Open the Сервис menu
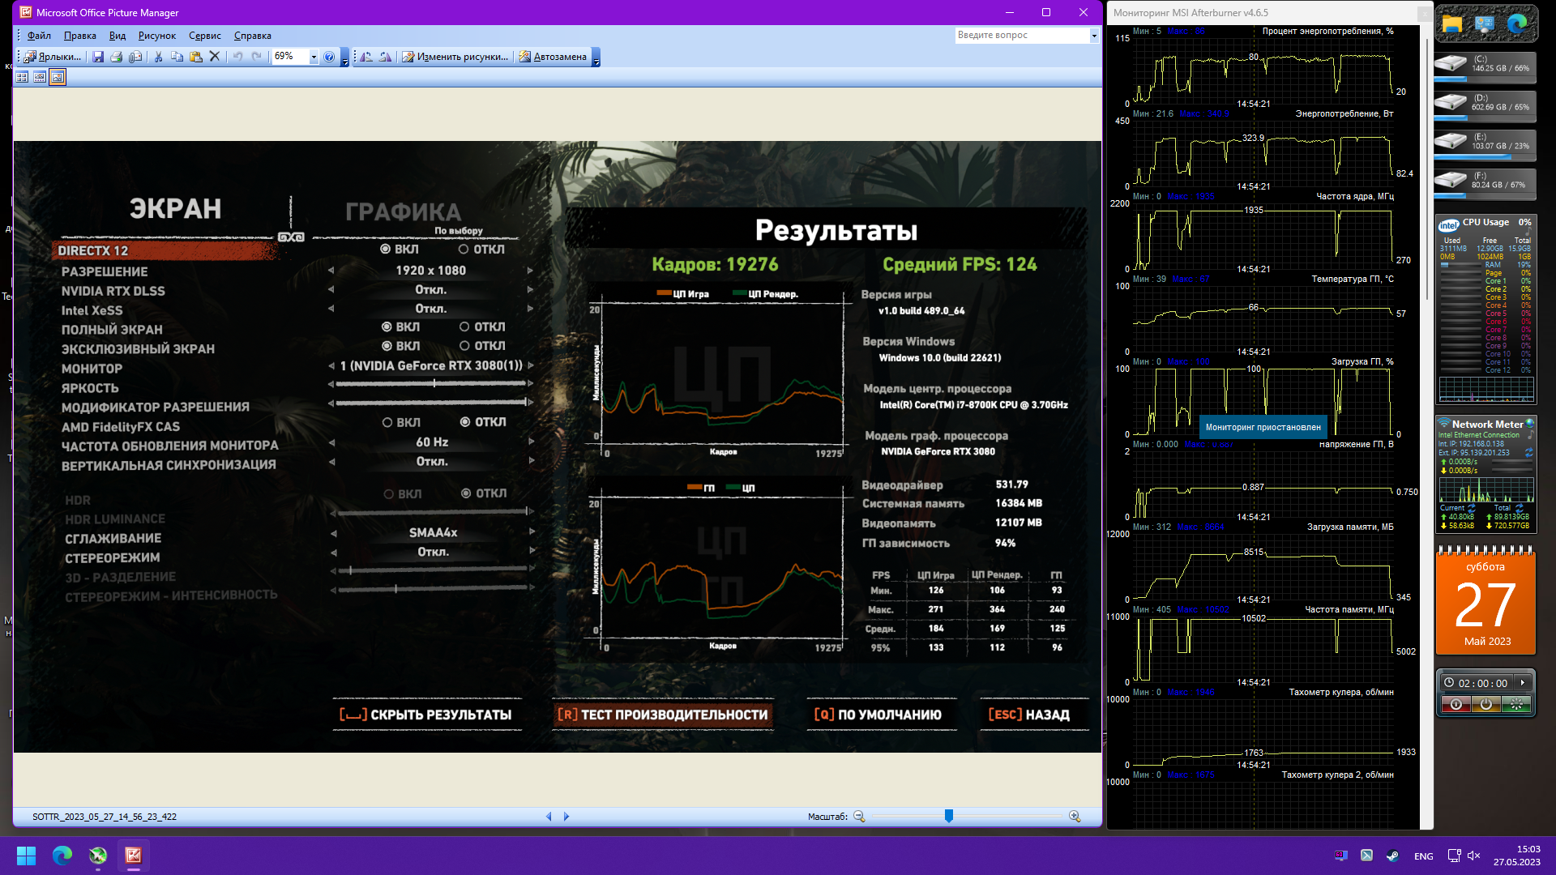1556x875 pixels. 204,36
